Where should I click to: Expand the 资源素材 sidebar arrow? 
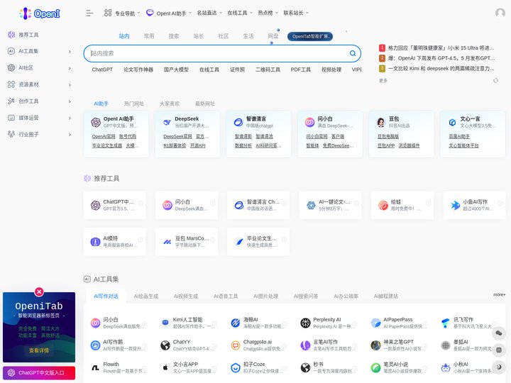point(70,84)
